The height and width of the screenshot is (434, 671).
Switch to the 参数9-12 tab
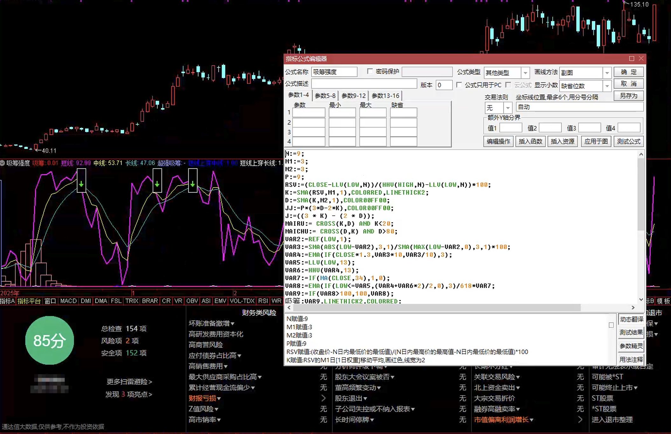(354, 96)
